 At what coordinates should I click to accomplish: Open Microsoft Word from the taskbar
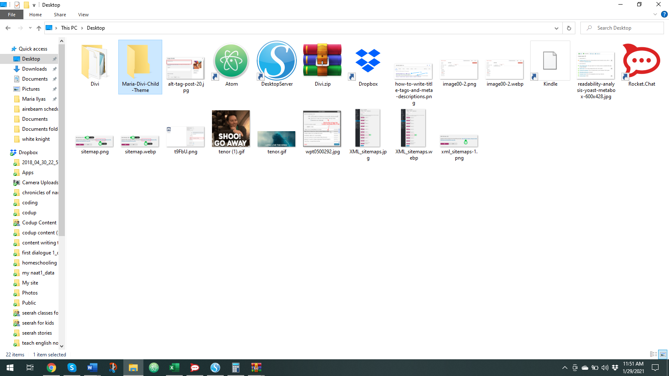[x=92, y=368]
